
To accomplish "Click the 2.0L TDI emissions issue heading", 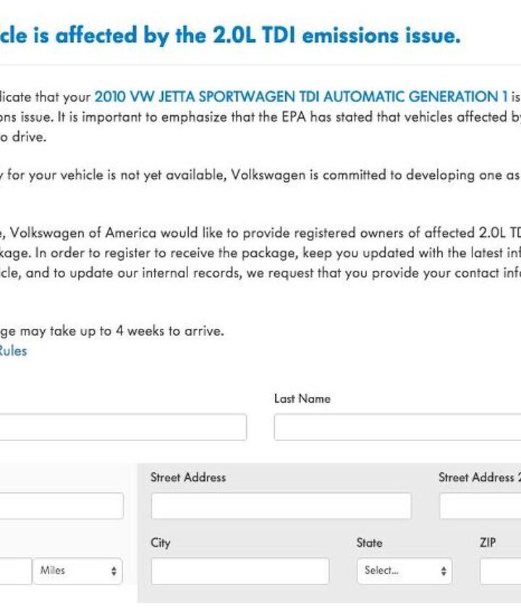I will (230, 35).
